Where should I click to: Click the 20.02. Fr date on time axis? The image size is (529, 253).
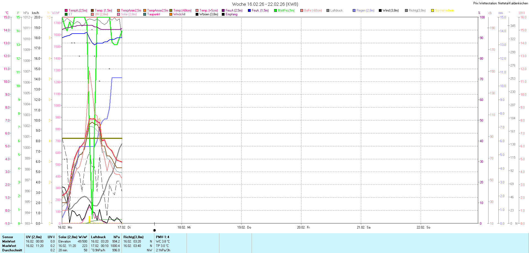(303, 227)
